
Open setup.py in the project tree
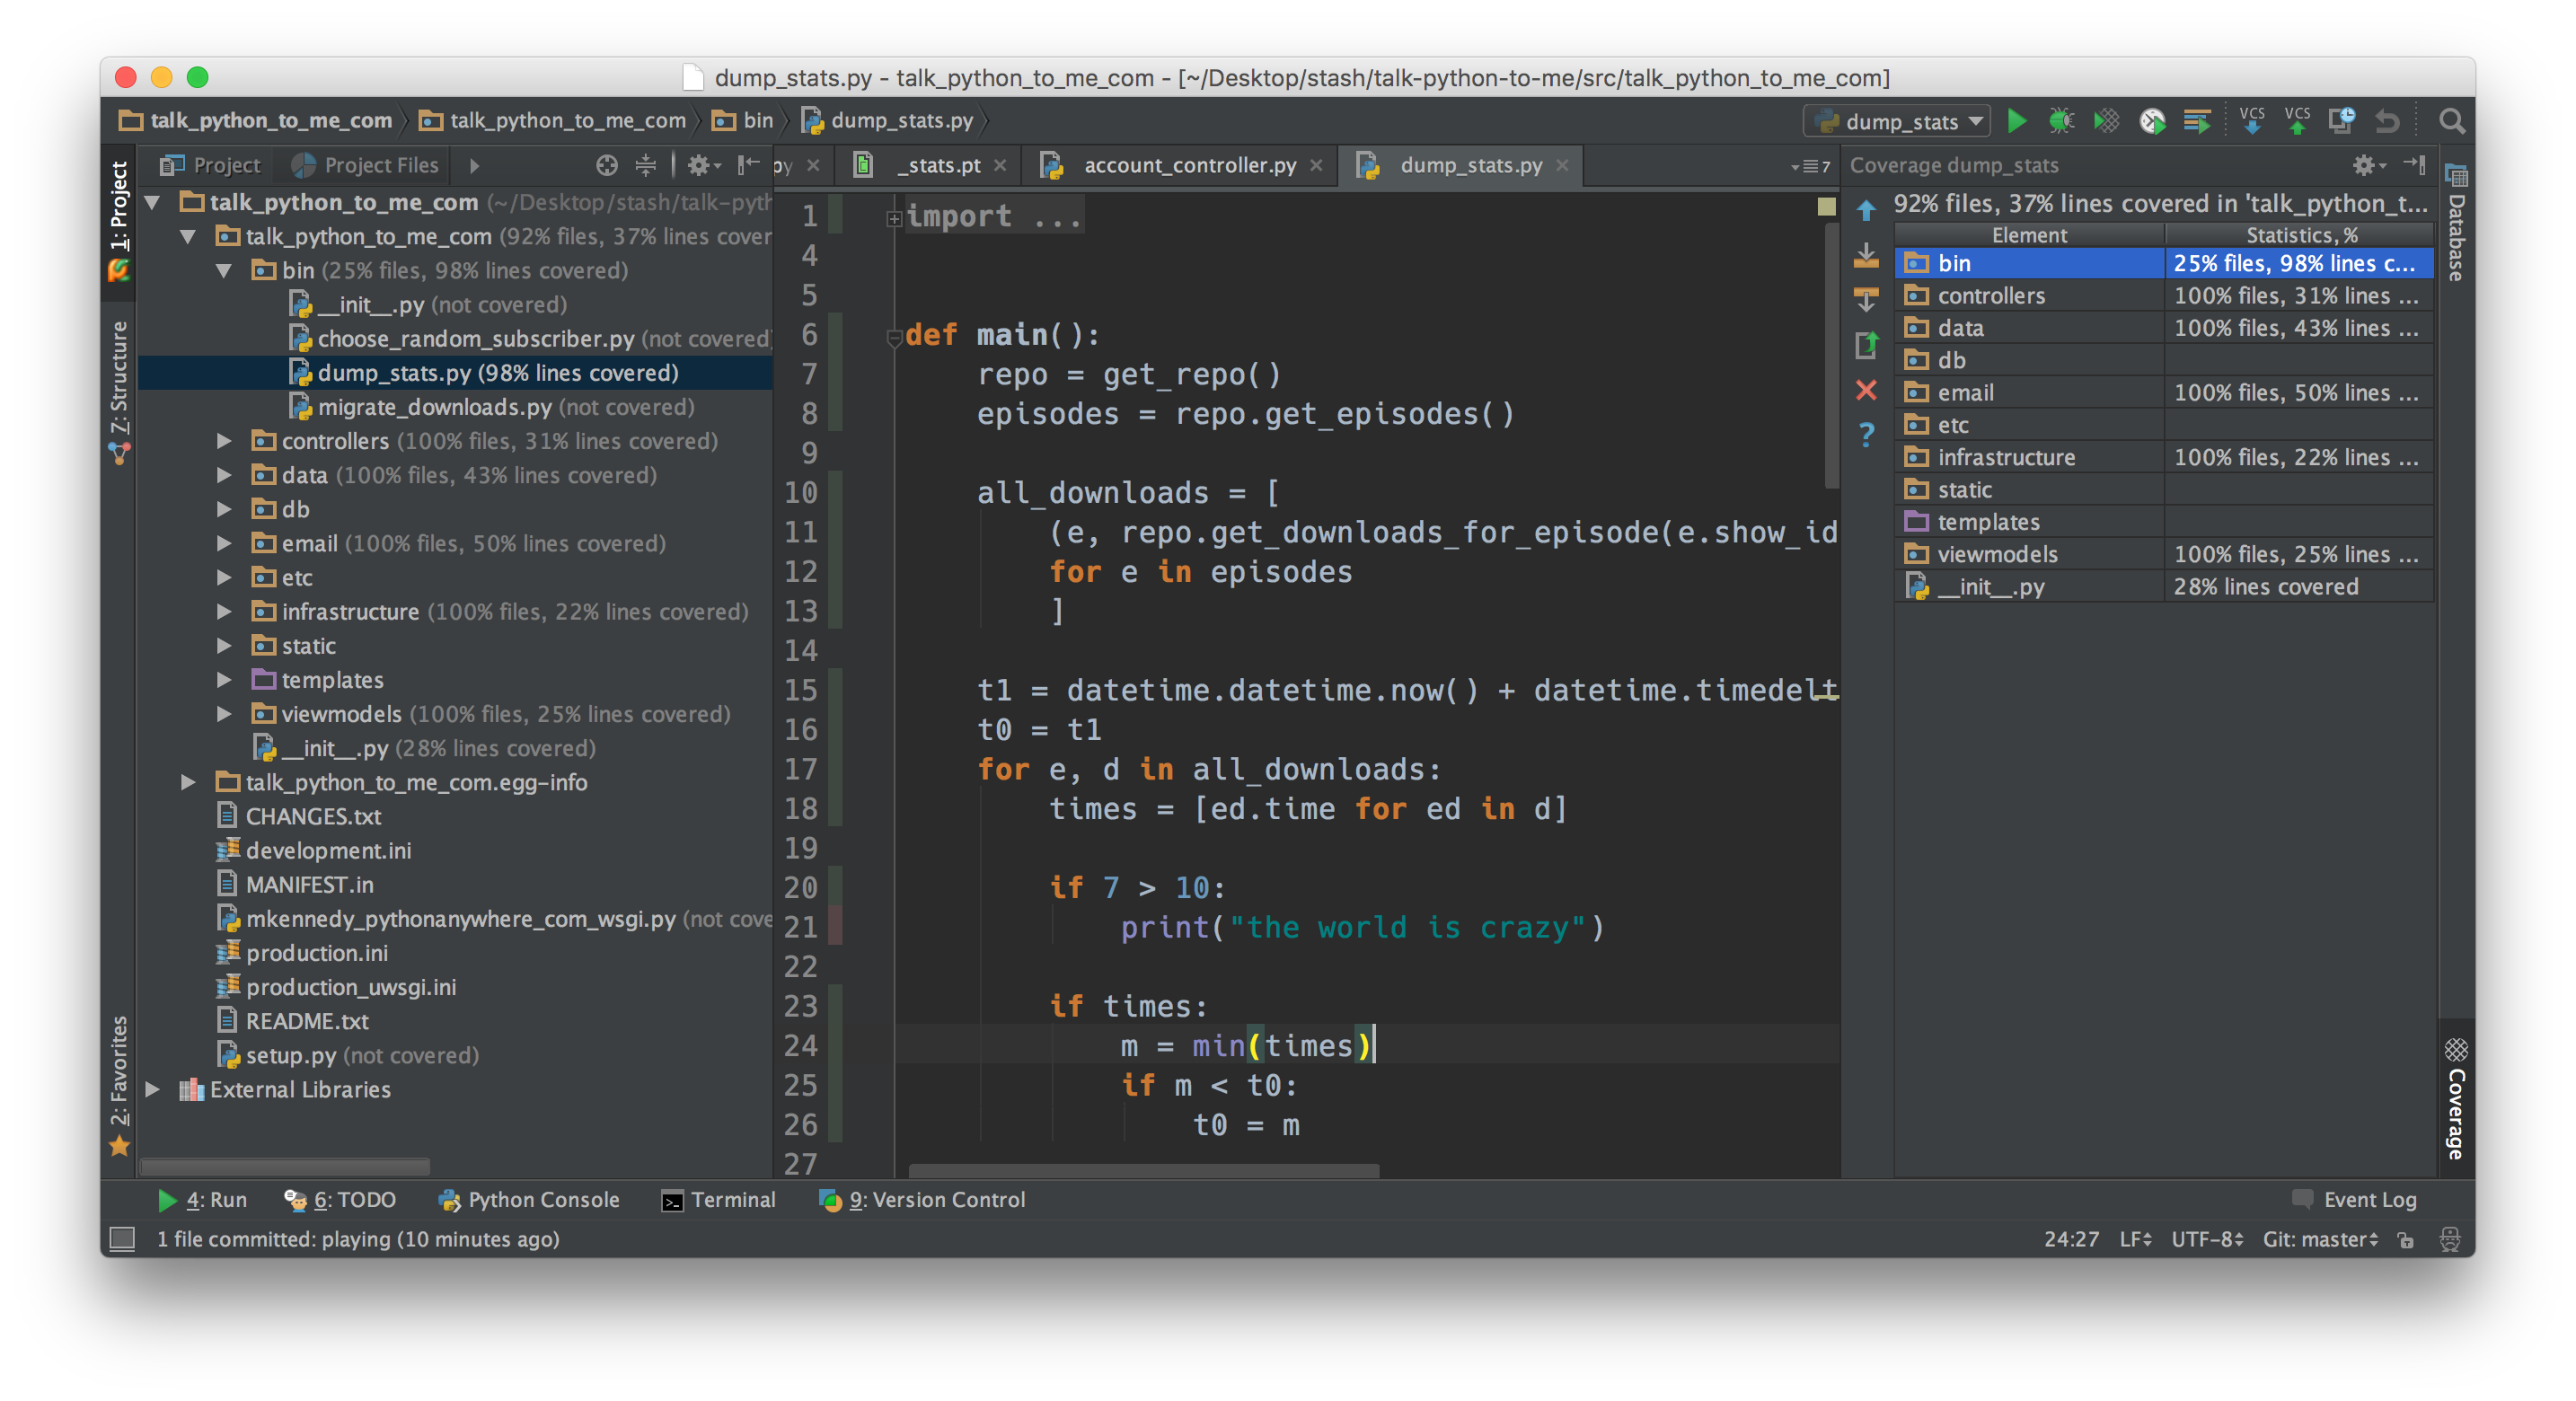pyautogui.click(x=290, y=1055)
